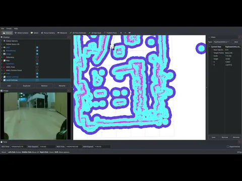The image size is (242, 181).
Task: Select the 2D Nav Goal tool
Action: pos(95,33)
